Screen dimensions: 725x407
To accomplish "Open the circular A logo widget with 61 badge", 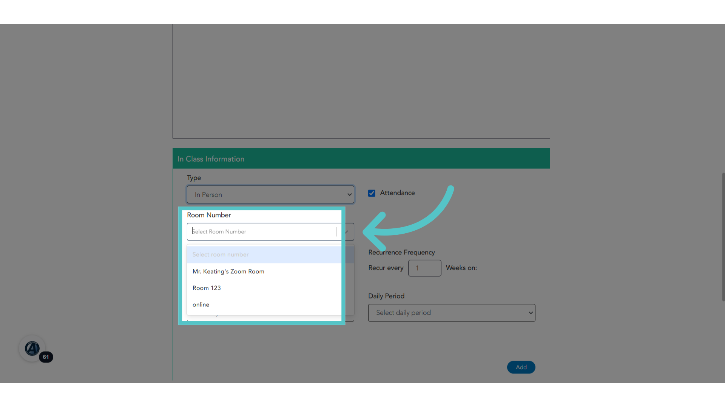I will (x=32, y=349).
